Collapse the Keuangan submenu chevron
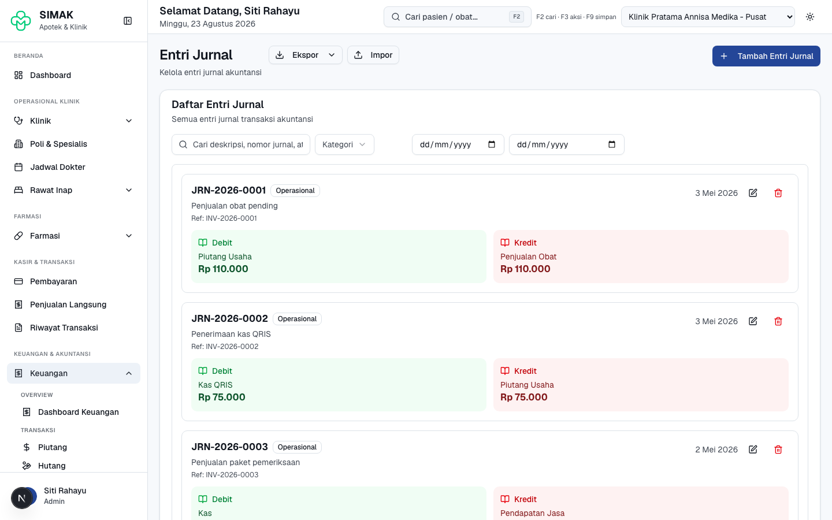The image size is (832, 520). (129, 373)
